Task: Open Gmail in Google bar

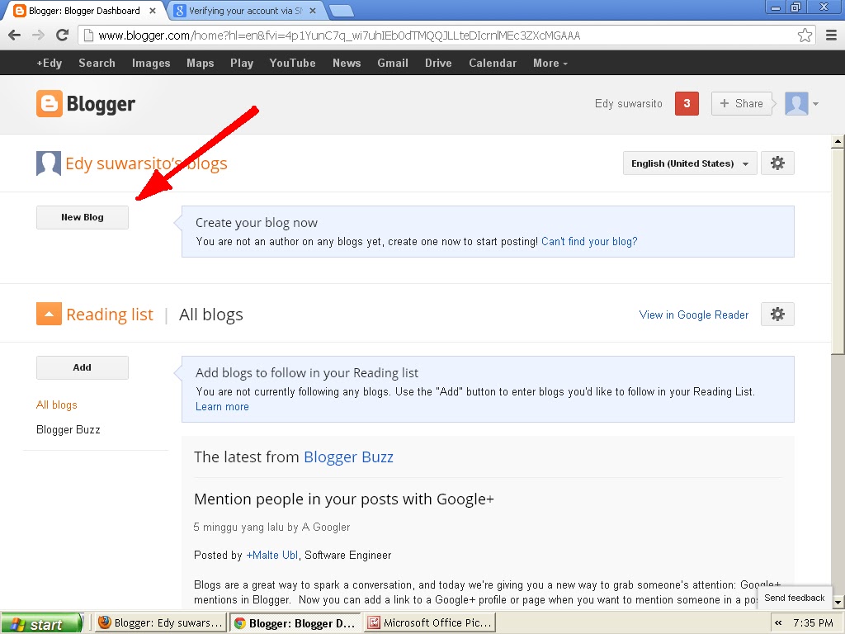Action: tap(393, 63)
